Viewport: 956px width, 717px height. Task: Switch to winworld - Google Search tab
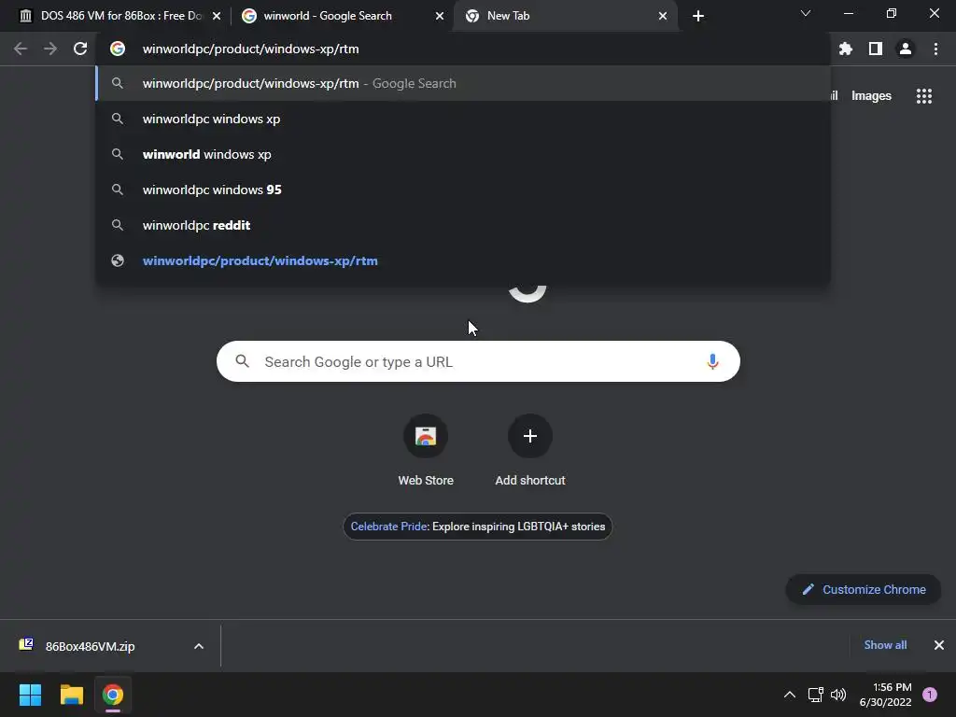330,16
